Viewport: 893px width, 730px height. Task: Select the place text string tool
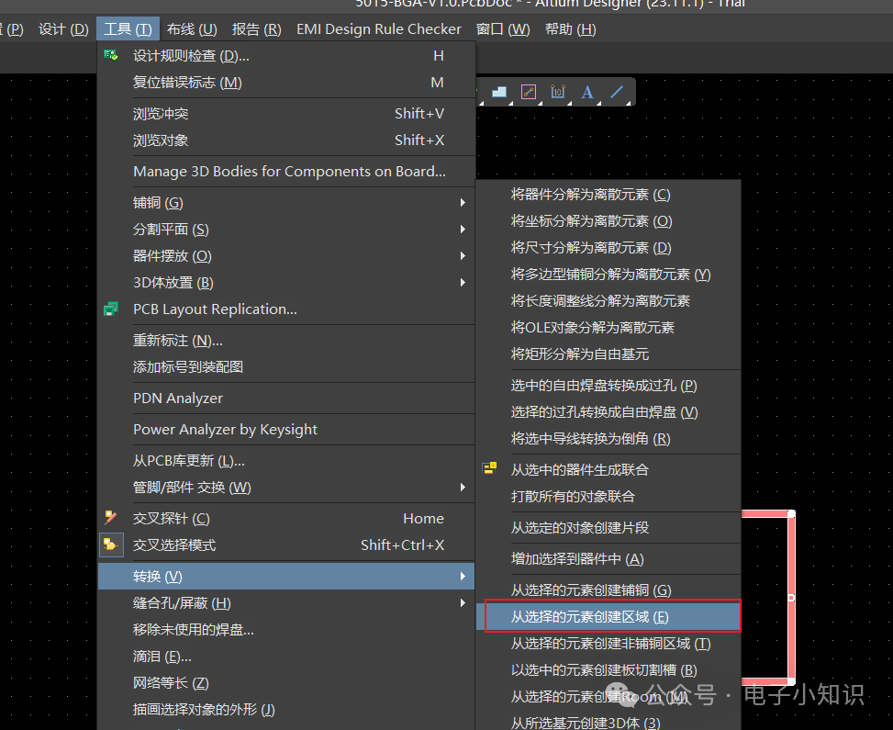(587, 92)
